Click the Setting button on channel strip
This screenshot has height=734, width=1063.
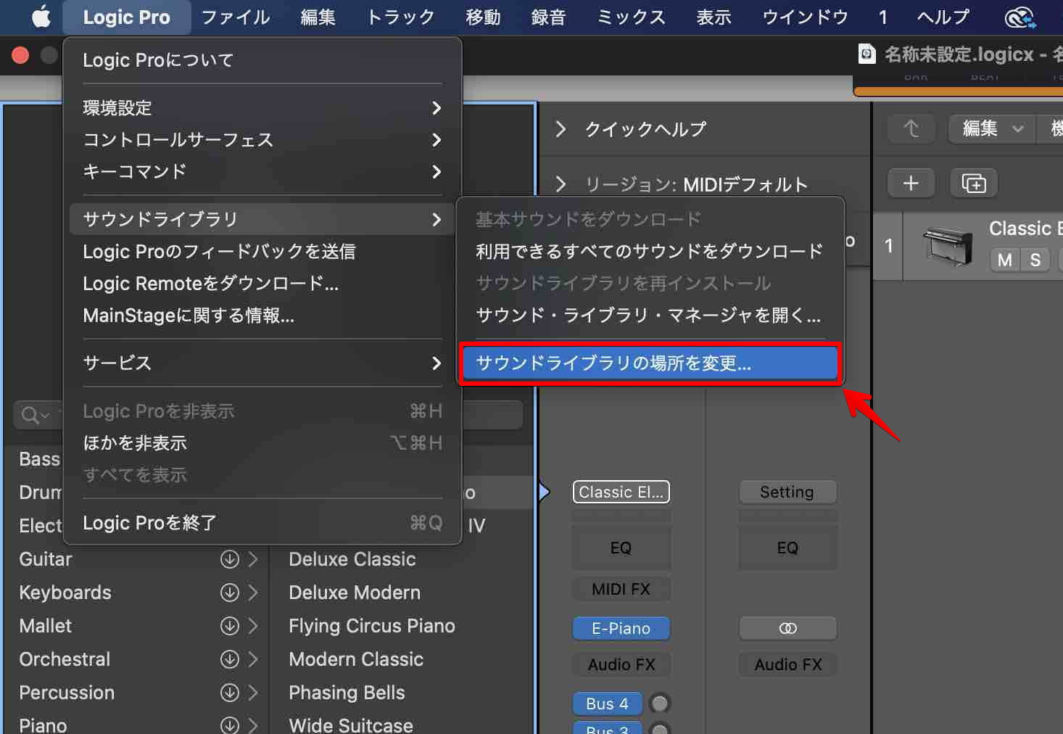pos(787,492)
